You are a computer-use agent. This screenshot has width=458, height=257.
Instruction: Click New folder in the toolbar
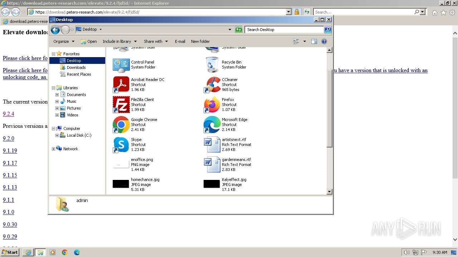[x=200, y=41]
